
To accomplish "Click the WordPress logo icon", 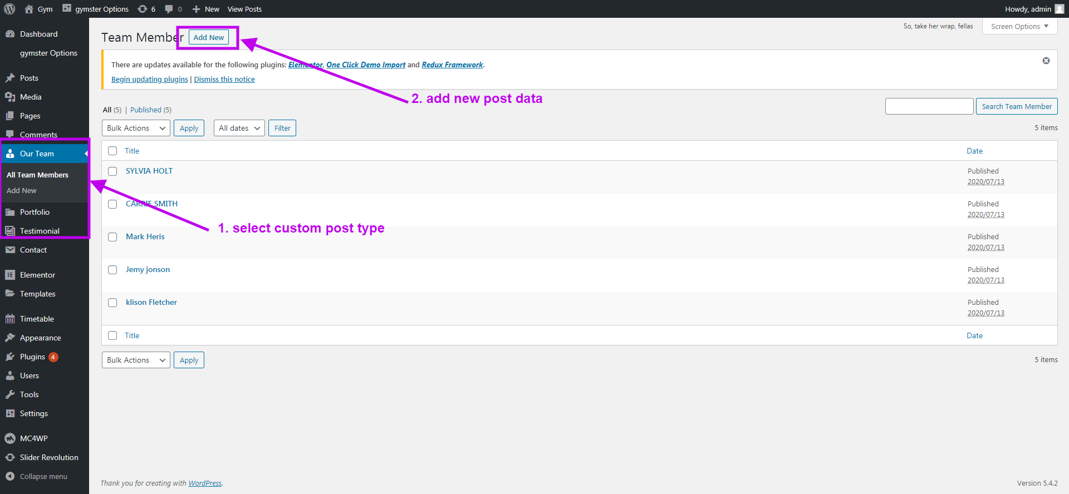I will click(9, 9).
